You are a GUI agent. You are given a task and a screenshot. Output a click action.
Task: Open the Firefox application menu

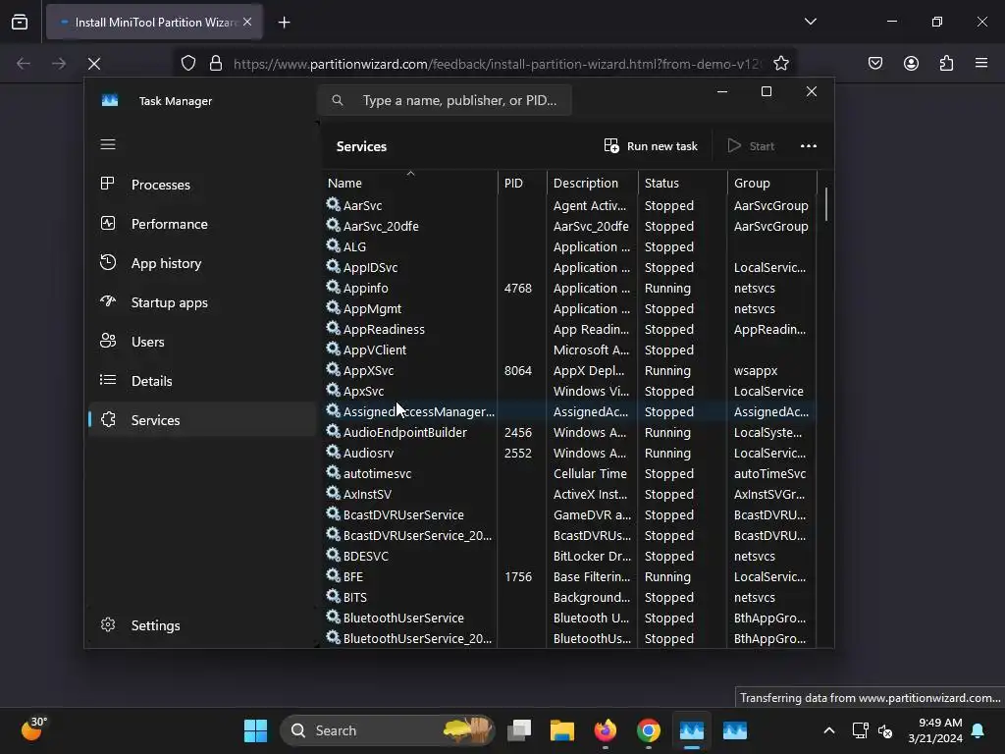coord(981,63)
